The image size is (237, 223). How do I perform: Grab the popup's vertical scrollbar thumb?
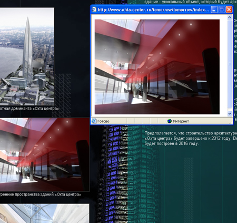(x=230, y=64)
